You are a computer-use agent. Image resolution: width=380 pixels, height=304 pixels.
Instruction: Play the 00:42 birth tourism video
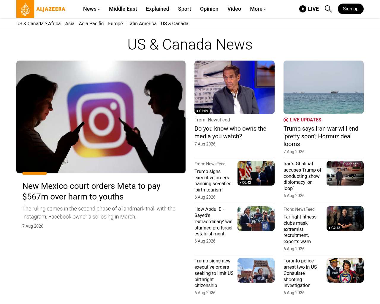point(256,173)
